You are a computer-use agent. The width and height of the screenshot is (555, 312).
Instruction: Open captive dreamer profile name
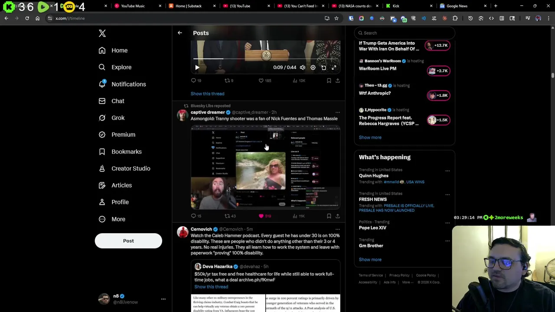tap(208, 112)
